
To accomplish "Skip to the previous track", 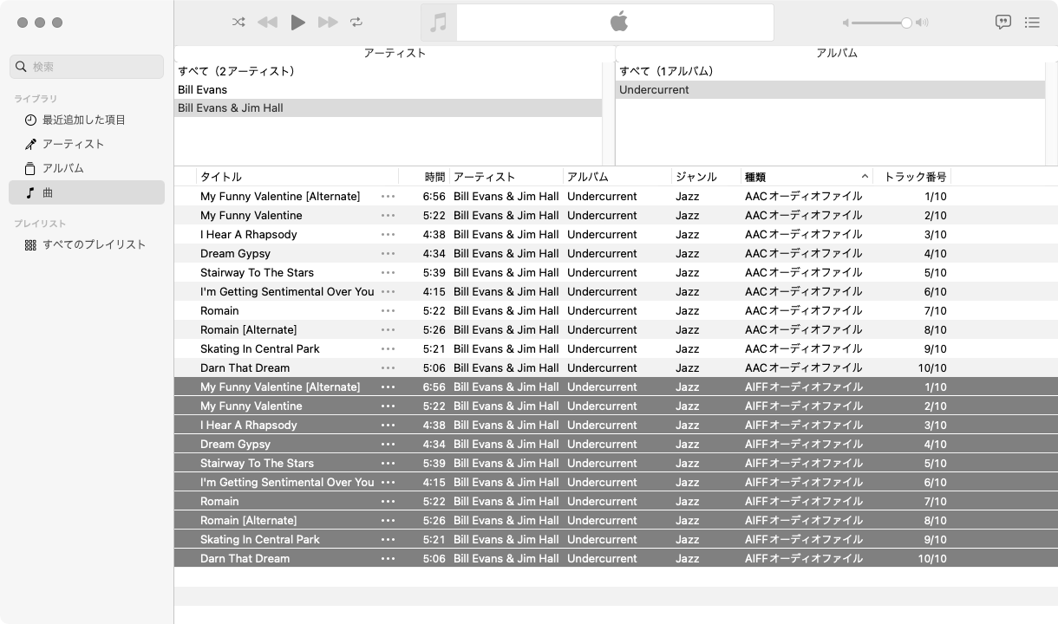I will (267, 23).
